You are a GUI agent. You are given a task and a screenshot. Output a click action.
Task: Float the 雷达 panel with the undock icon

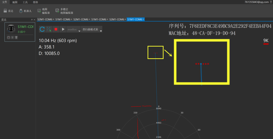(x=32, y=20)
